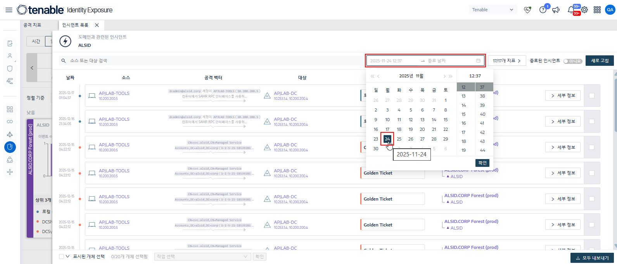Check the first incident row checkbox
The image size is (617, 264).
point(592,96)
